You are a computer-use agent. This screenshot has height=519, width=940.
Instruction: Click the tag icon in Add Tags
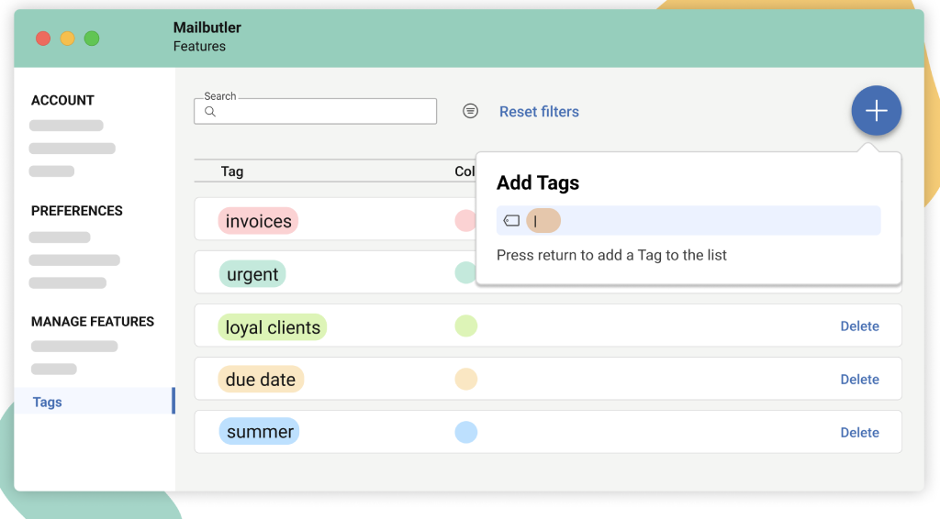(x=511, y=220)
